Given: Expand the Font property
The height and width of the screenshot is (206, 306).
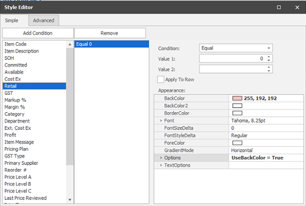Looking at the screenshot, I should [x=161, y=121].
